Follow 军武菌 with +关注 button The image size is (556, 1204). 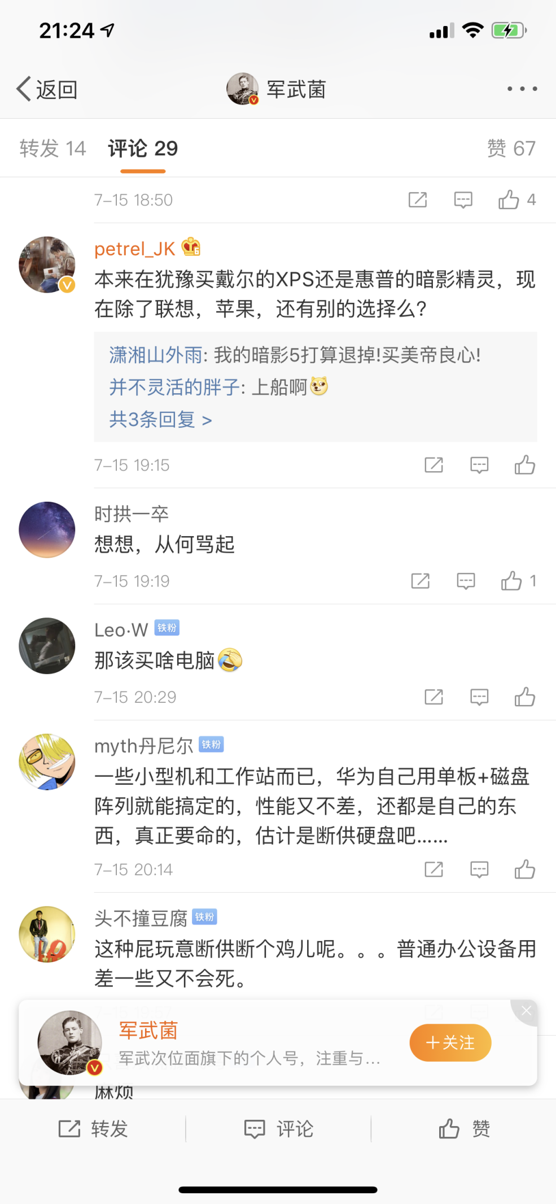point(450,1042)
